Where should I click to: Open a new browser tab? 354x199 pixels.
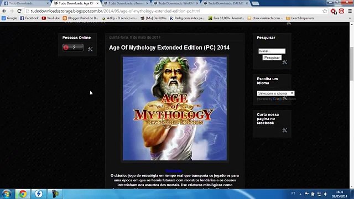[x=255, y=3]
